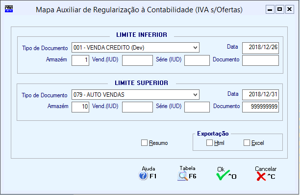This screenshot has width=300, height=195.
Task: Select upper limit Série (IUD) field
Action: (x=197, y=107)
